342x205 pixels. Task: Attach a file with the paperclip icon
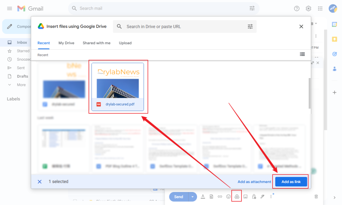point(211,197)
